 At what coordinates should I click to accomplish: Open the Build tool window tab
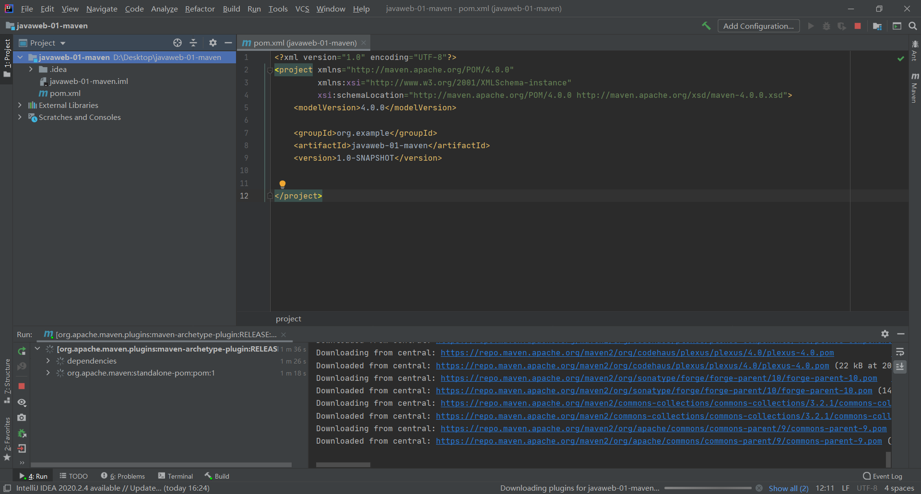(217, 476)
